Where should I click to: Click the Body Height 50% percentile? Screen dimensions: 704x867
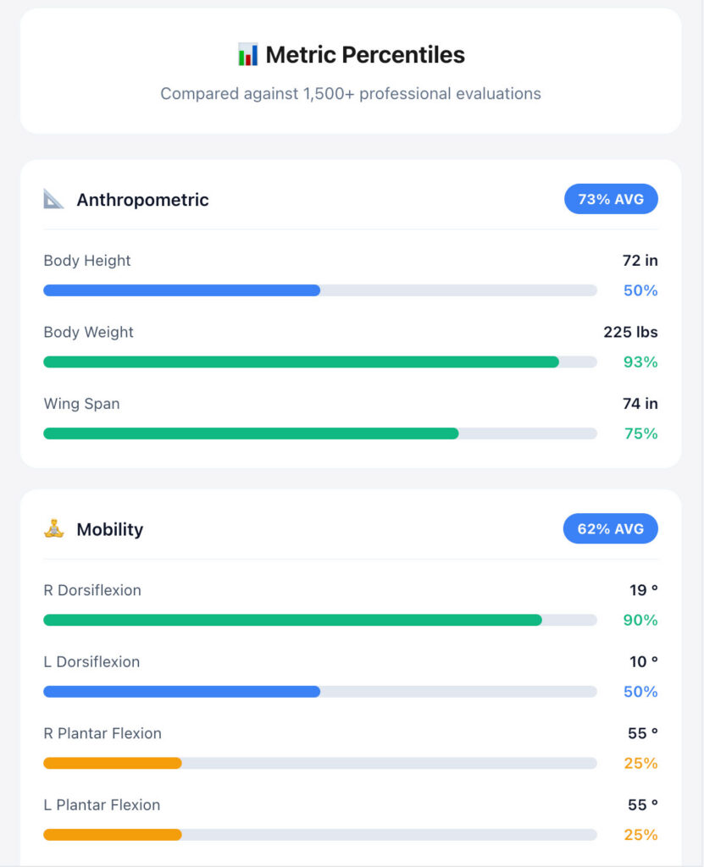[640, 290]
